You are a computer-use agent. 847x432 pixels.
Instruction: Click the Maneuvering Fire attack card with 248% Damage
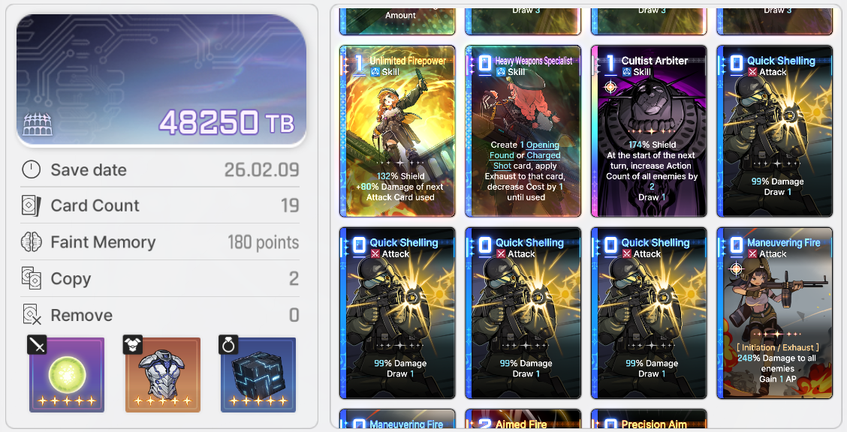click(775, 313)
